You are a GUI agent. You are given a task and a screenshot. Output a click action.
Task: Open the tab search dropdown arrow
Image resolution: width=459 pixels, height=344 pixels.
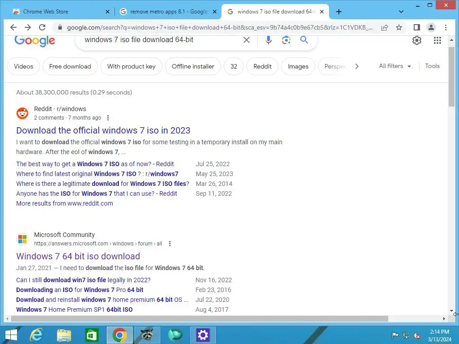click(401, 12)
